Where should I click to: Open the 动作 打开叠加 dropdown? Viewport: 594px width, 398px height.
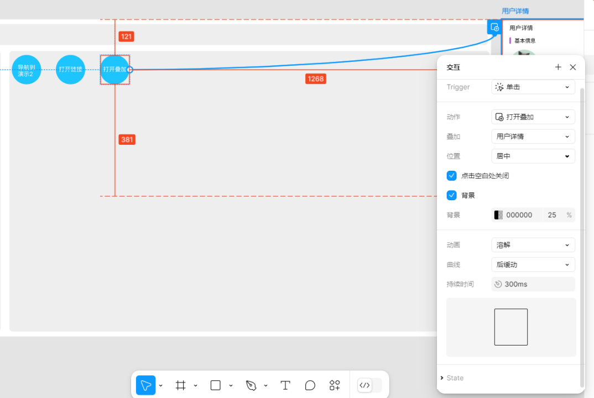coord(533,117)
